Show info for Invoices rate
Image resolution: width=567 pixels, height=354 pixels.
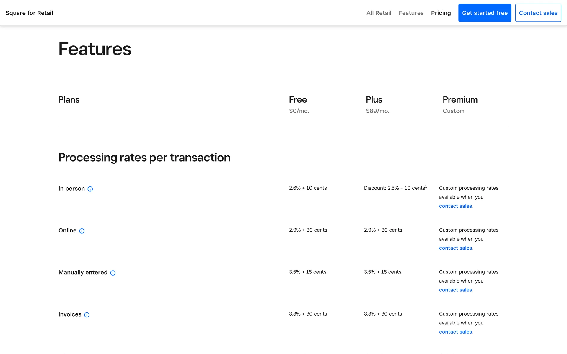[87, 315]
